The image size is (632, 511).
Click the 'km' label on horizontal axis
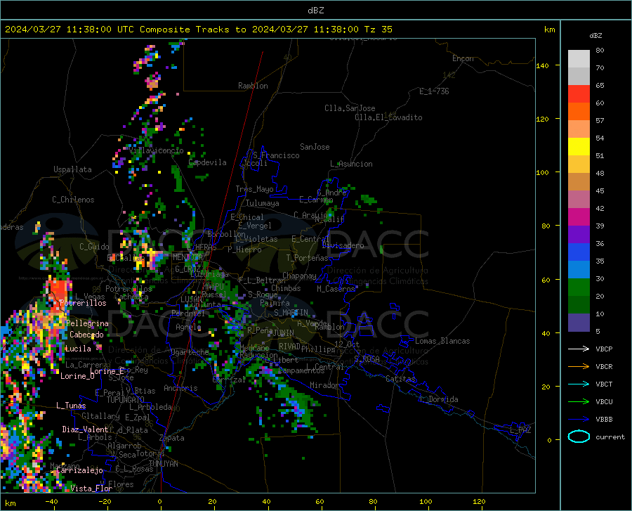10,503
